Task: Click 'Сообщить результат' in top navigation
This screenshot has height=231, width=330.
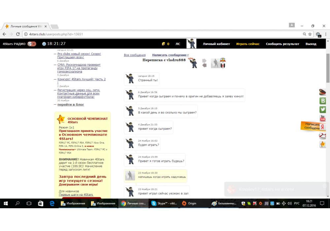Action: click(x=282, y=44)
